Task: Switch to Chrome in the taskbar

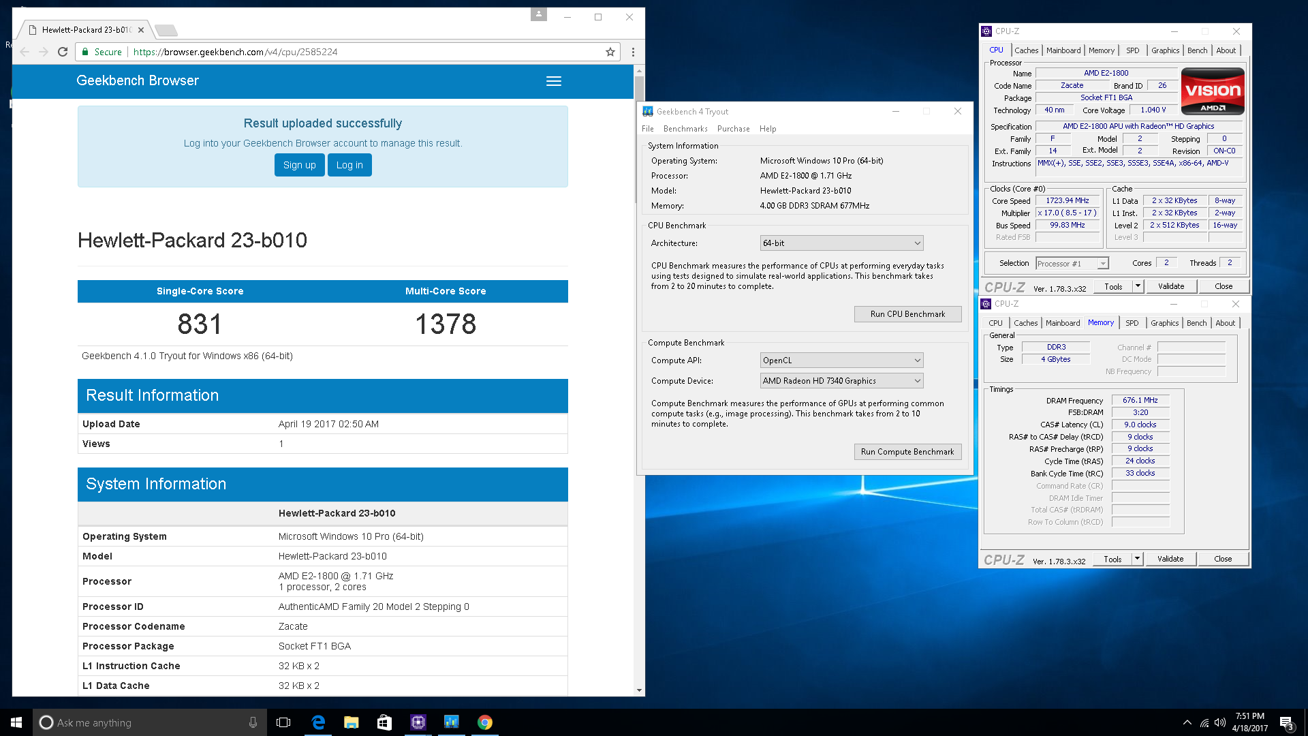Action: (x=484, y=722)
